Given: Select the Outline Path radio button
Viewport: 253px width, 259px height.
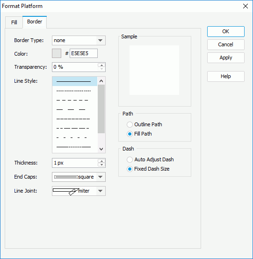Looking at the screenshot, I should pos(130,124).
